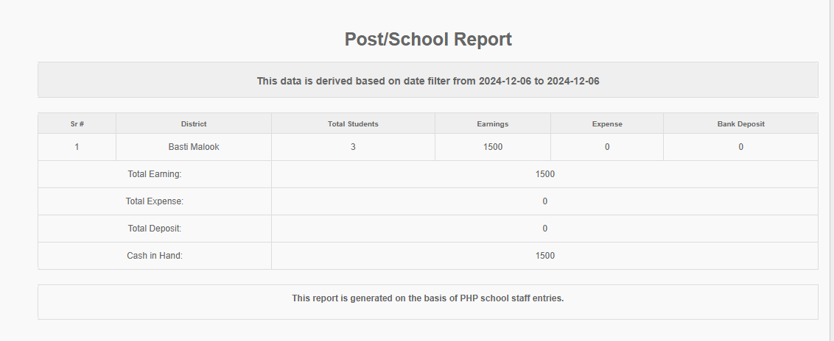Click the Cash in Hand label
This screenshot has width=834, height=341.
coord(155,256)
